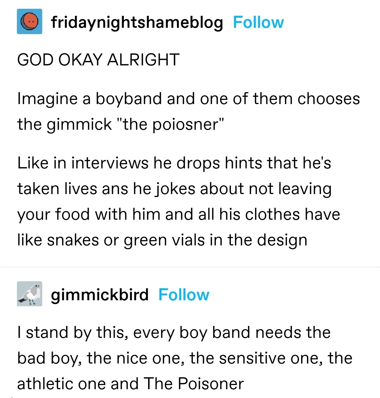The width and height of the screenshot is (380, 398).
Task: Follow the fridaynightshameblog blog
Action: pyautogui.click(x=258, y=23)
